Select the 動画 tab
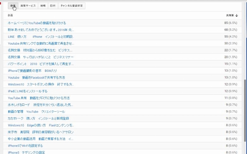The width and height of the screenshot is (247, 154). [13, 6]
